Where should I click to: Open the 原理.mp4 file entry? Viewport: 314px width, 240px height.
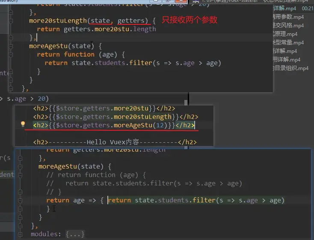point(285,34)
